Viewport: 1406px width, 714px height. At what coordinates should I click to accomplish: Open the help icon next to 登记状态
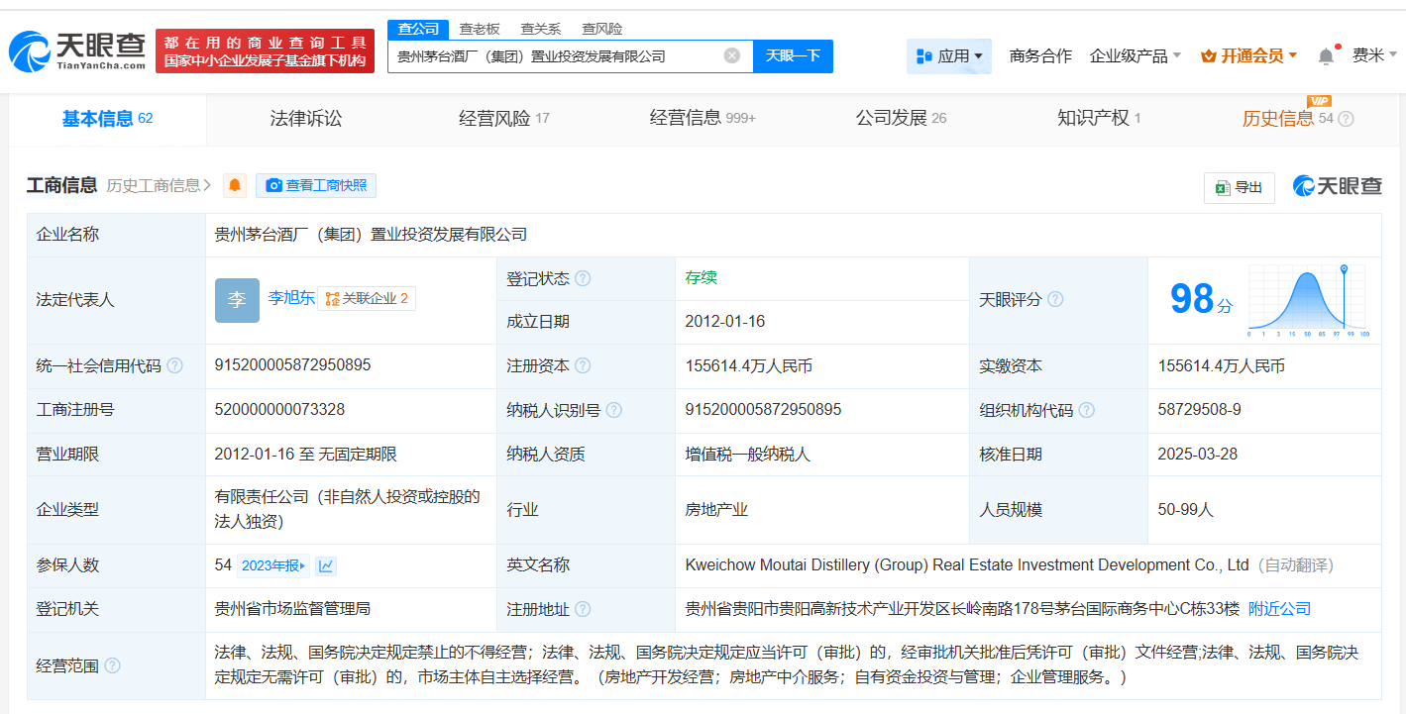tap(583, 278)
